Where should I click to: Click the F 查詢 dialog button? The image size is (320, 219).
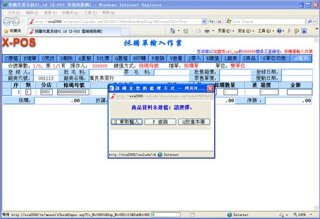click(160, 122)
